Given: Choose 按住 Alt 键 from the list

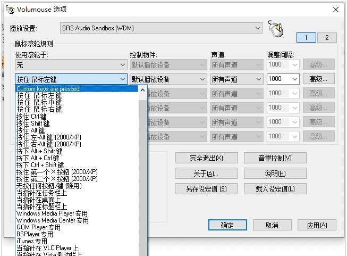Looking at the screenshot, I should click(x=77, y=130).
